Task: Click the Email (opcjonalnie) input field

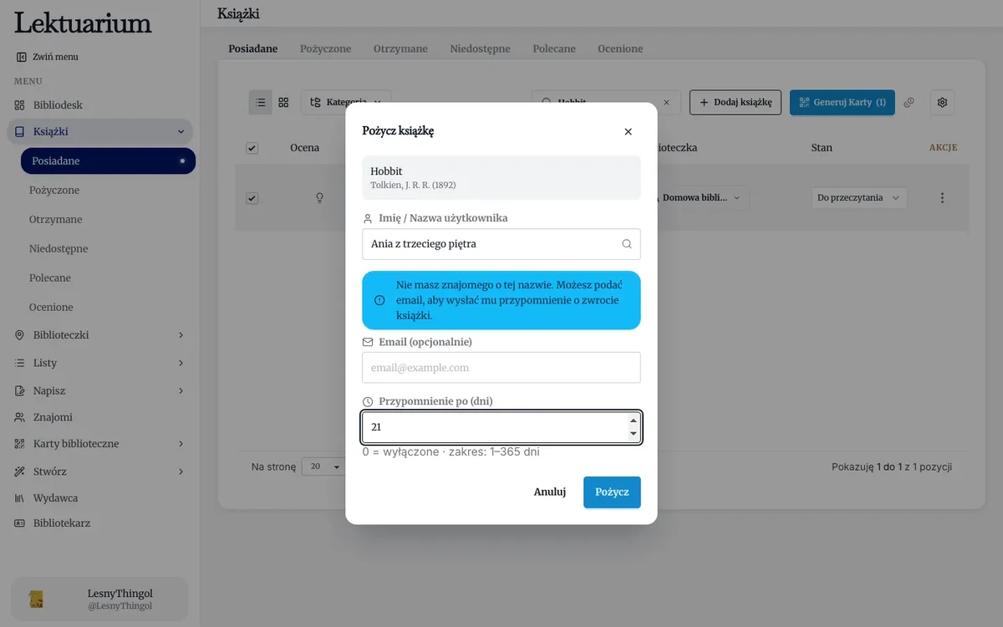Action: (501, 368)
